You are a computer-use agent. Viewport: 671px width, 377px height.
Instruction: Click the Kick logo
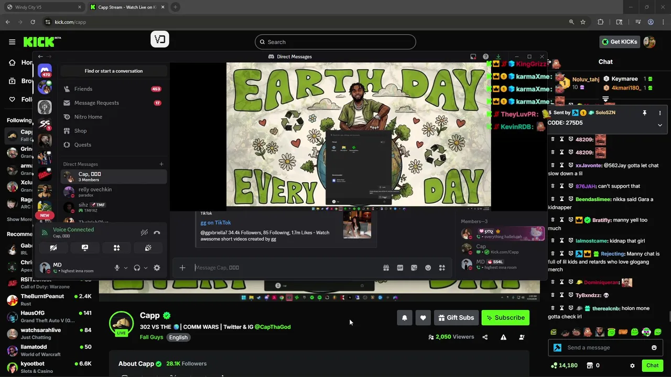click(42, 42)
